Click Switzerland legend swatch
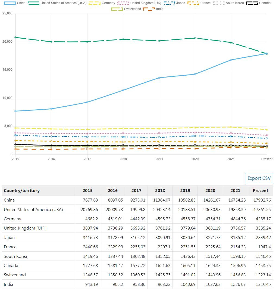The height and width of the screenshot is (291, 276). coord(117,9)
